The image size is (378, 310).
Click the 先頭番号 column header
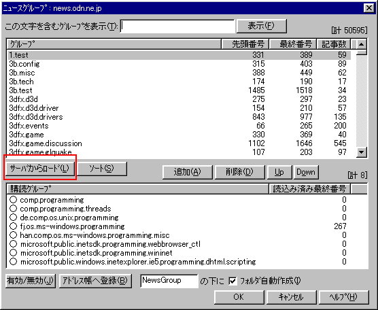[245, 44]
